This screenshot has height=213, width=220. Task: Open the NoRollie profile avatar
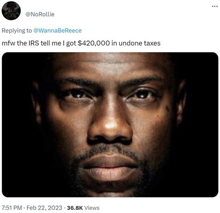(11, 11)
